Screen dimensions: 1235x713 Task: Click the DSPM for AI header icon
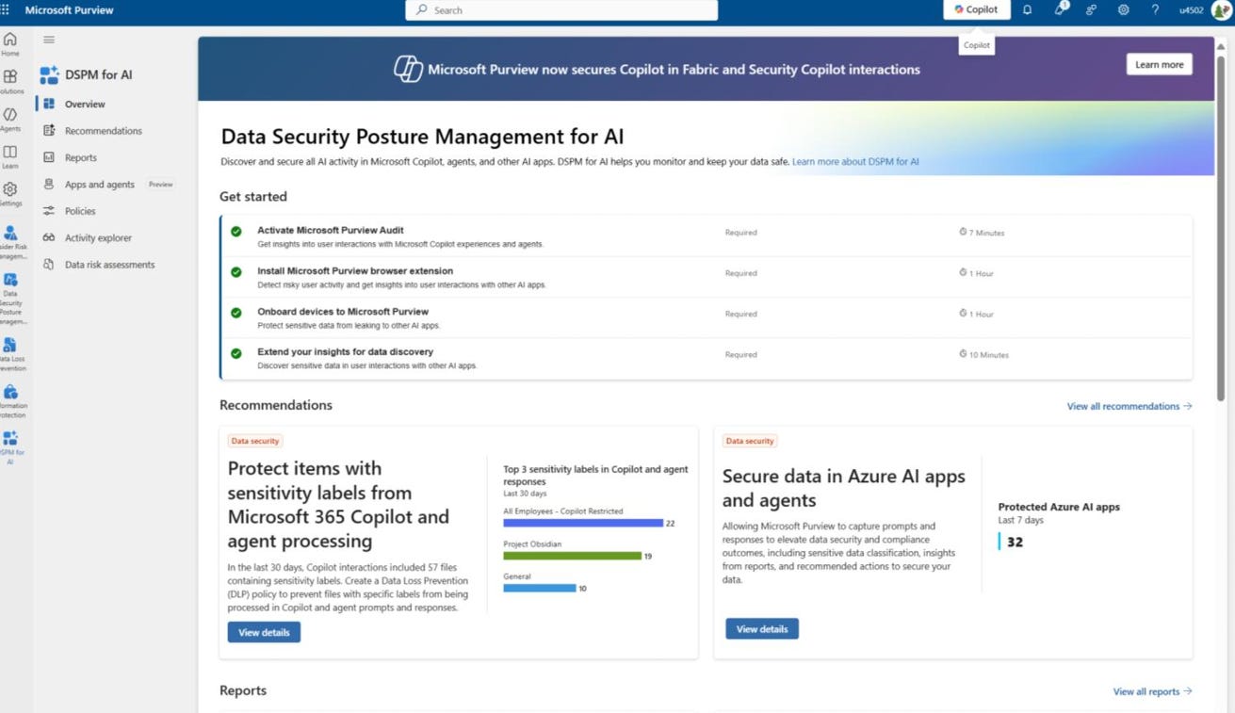click(49, 74)
